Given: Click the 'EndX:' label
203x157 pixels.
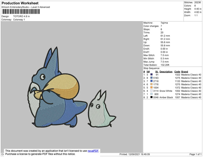Looking at the screenshot, I should pyautogui.click(x=146, y=49).
